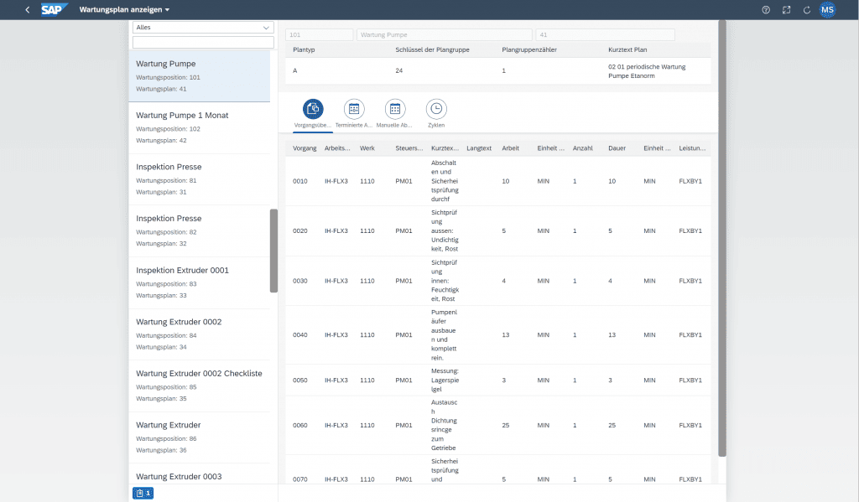Refresh the app using the reload icon

[805, 10]
